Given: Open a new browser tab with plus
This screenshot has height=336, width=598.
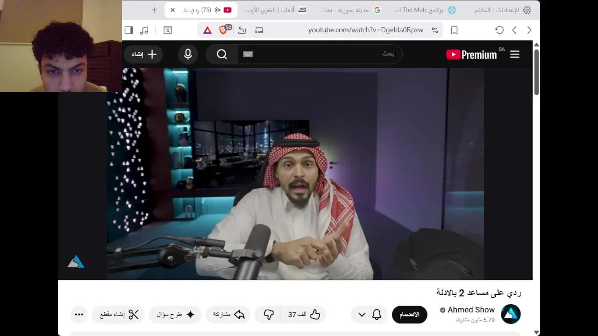Looking at the screenshot, I should tap(154, 10).
